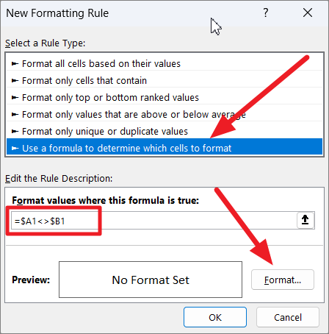The image size is (329, 334).
Task: Click arrow bullet beside 'unique or duplicate values'
Action: tap(15, 132)
